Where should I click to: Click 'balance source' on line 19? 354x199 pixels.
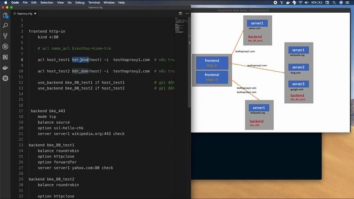[54, 122]
